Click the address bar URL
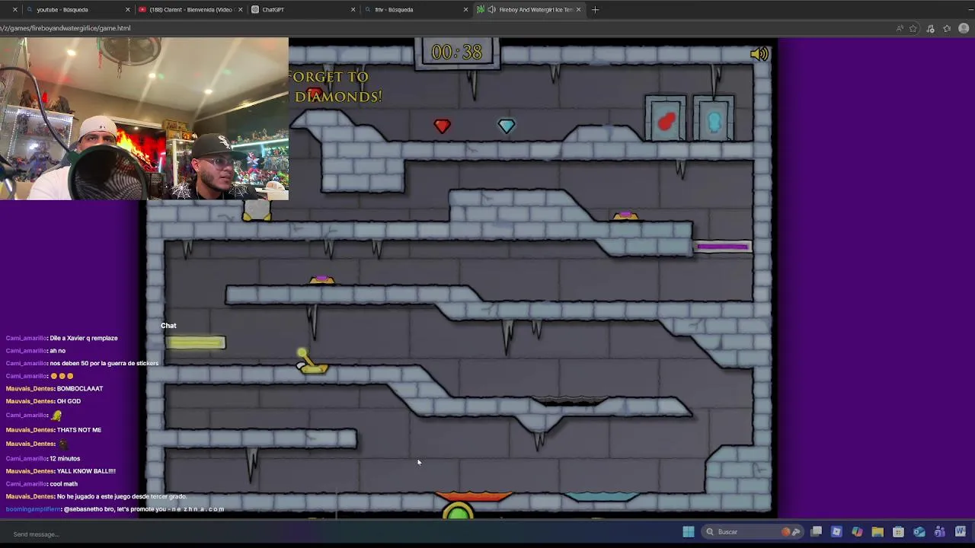 (x=66, y=28)
